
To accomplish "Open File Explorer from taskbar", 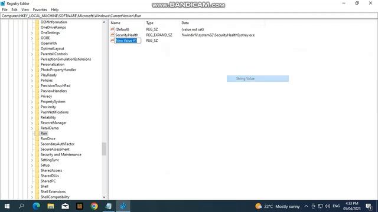I will (51, 206).
